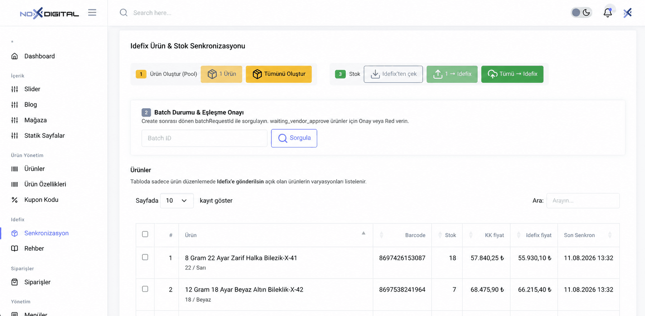645x316 pixels.
Task: Open Kupon Kodu menu item
Action: [x=41, y=199]
